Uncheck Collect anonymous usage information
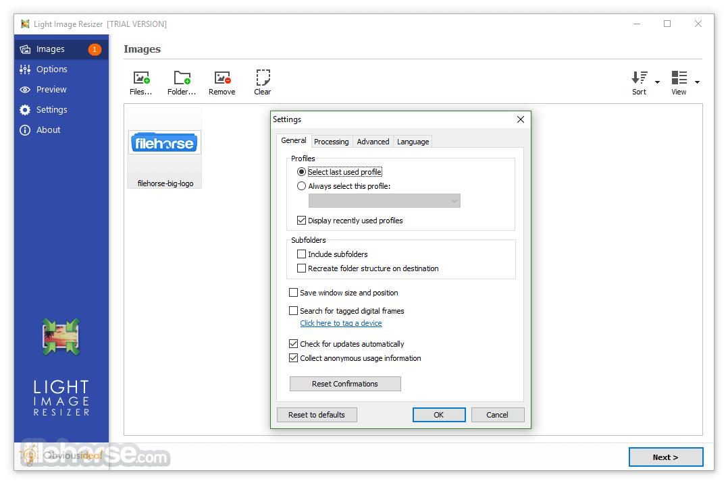Screen dimensions: 728x487 pos(293,358)
